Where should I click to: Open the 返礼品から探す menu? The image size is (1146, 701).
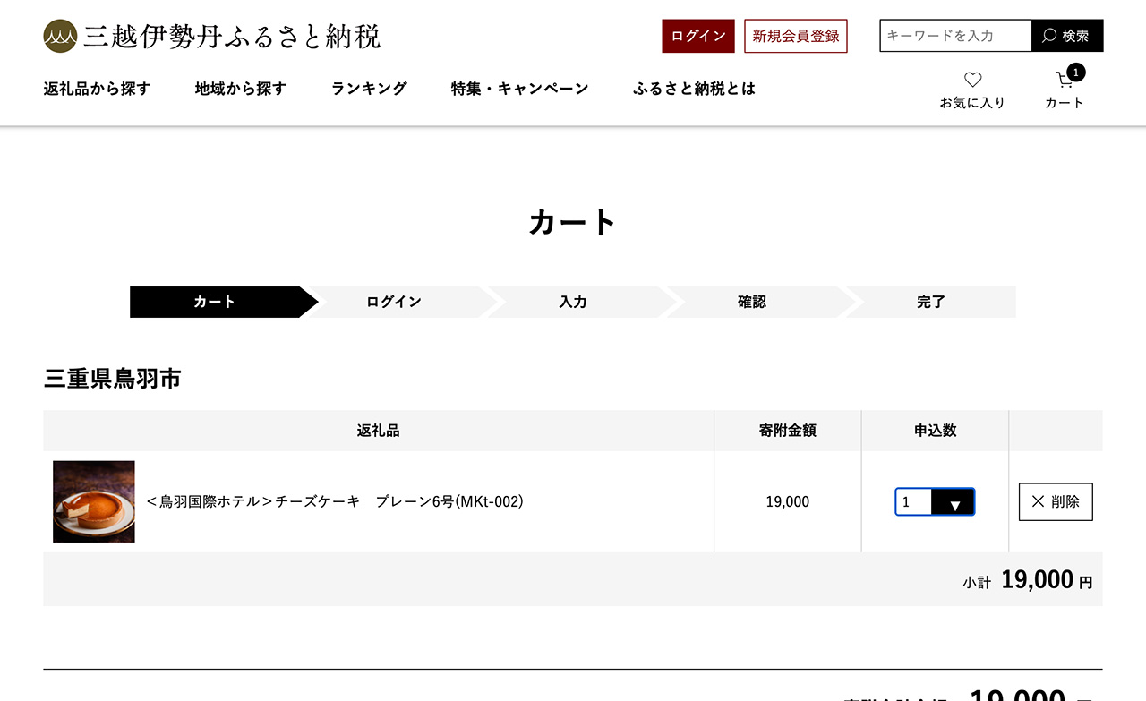coord(97,89)
